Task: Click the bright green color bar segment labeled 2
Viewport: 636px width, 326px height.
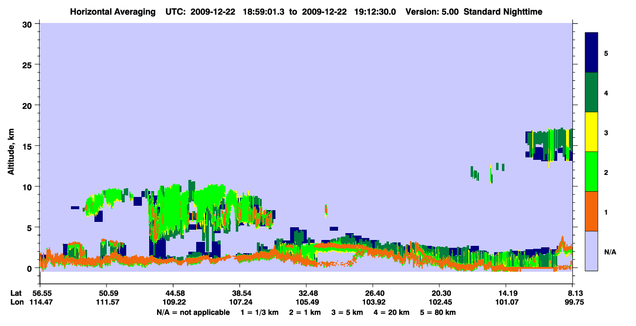Action: pyautogui.click(x=591, y=172)
